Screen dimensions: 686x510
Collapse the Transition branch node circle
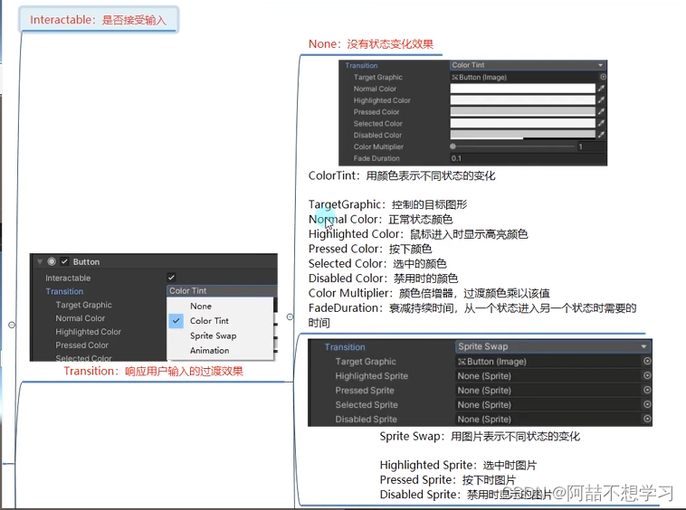(x=291, y=316)
